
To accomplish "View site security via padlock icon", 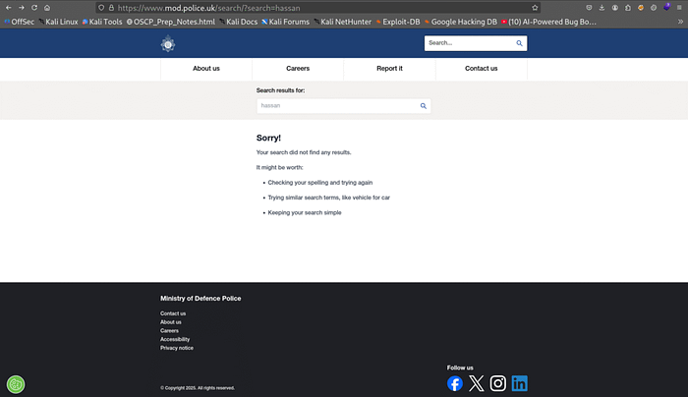I will point(111,8).
